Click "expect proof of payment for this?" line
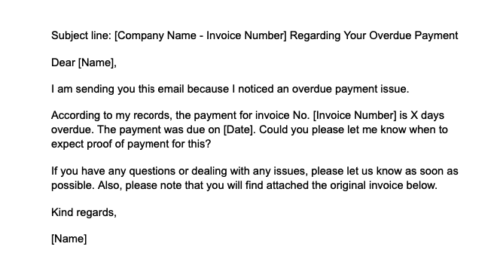The height and width of the screenshot is (271, 494). pyautogui.click(x=131, y=145)
